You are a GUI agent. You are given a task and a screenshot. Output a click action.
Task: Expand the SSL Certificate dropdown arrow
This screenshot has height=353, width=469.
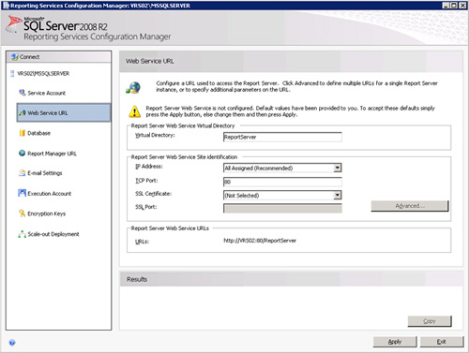[x=337, y=196]
